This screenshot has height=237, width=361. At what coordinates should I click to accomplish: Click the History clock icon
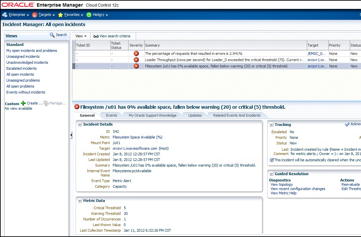click(89, 15)
